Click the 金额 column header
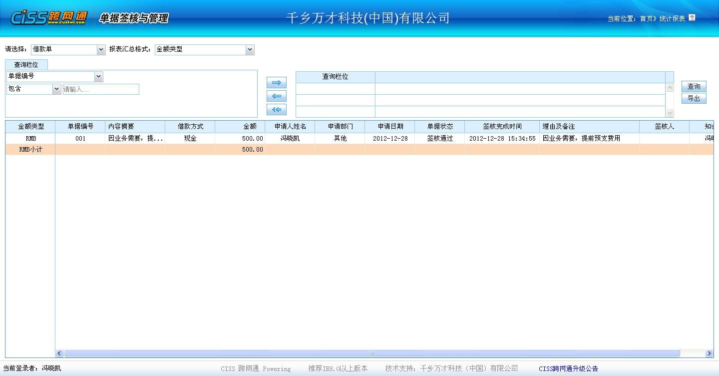This screenshot has width=719, height=376. [x=250, y=127]
